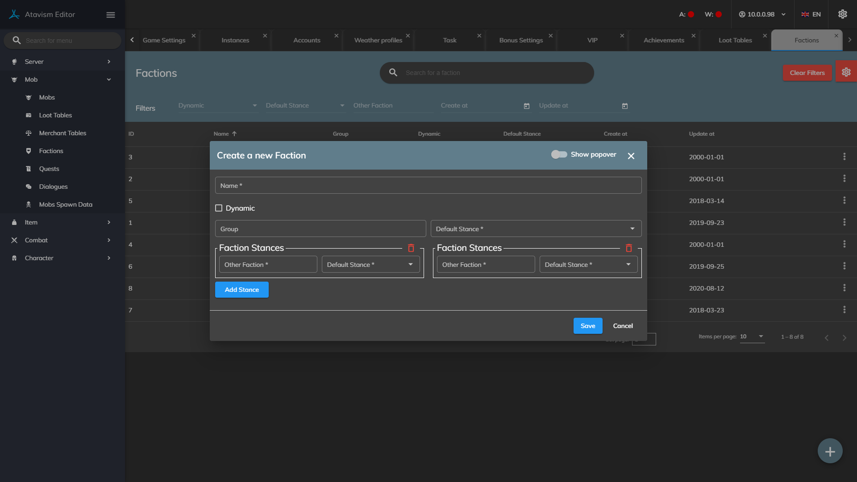857x482 pixels.
Task: Open Merchant Tables in the sidebar
Action: [62, 133]
